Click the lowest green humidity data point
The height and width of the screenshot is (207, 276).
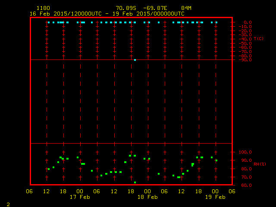(x=135, y=182)
